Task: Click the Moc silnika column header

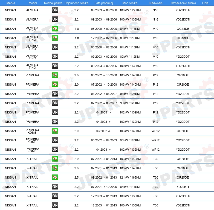Action: pos(130,3)
